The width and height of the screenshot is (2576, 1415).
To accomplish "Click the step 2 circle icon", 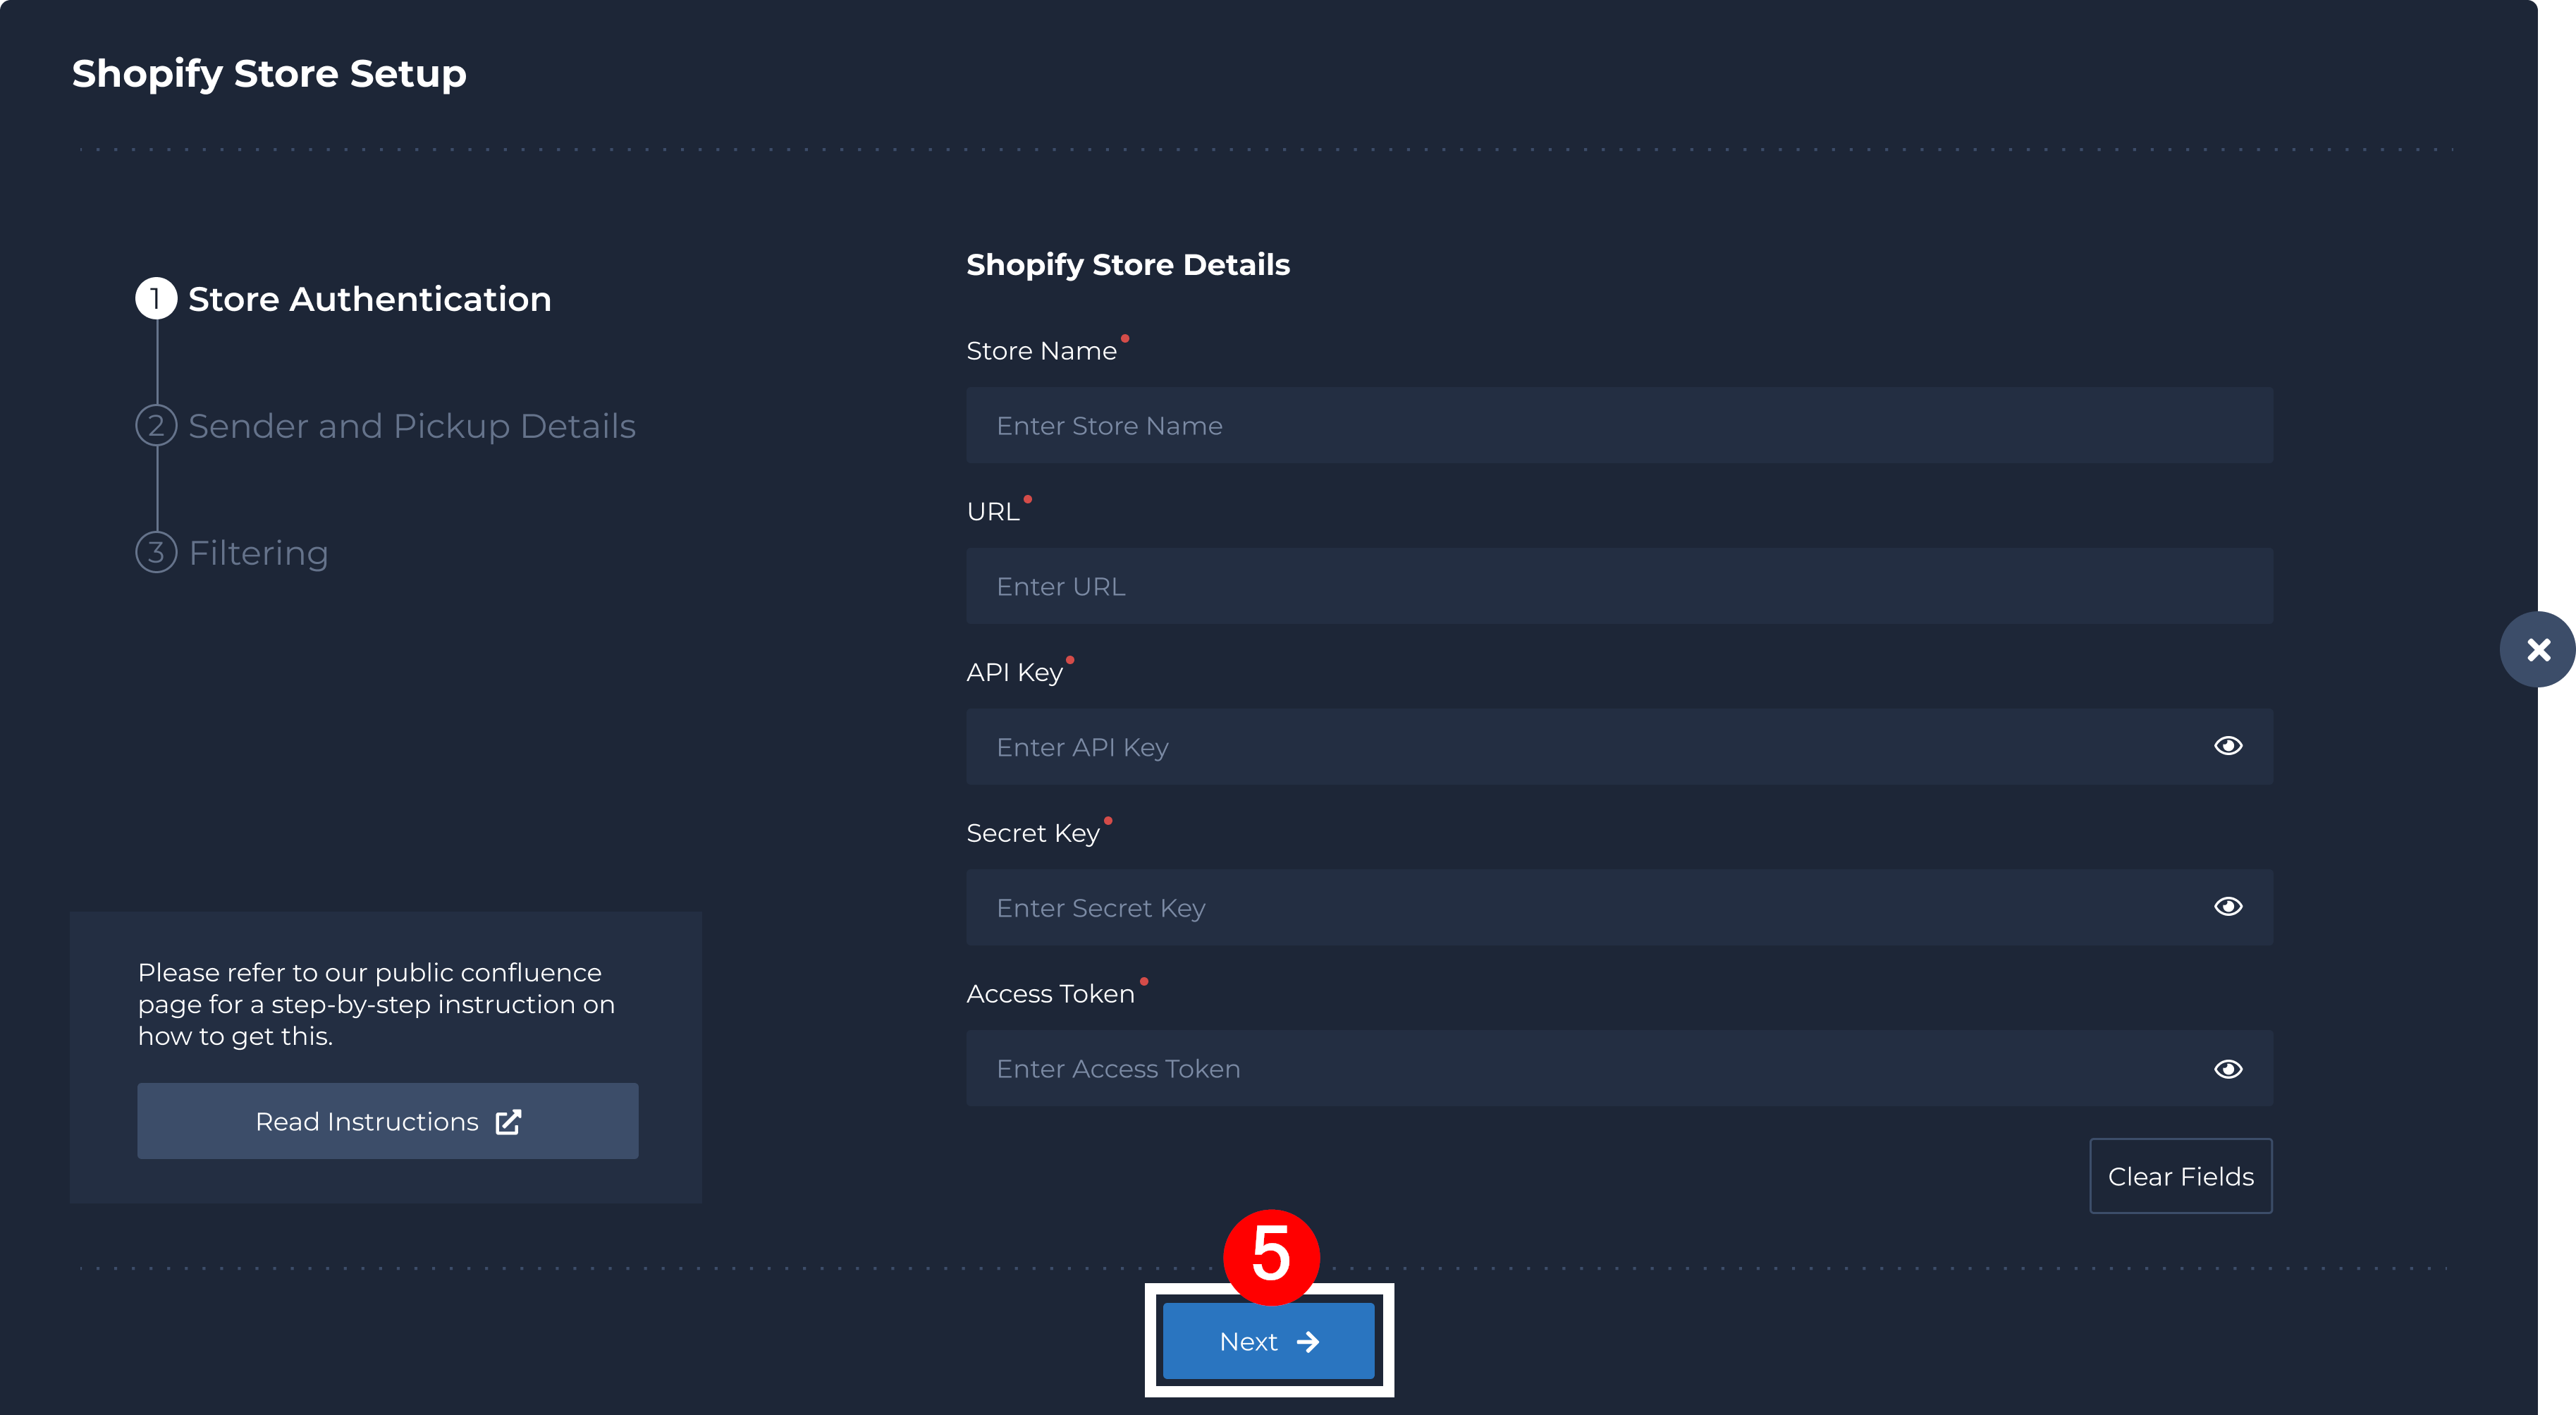I will [x=156, y=425].
